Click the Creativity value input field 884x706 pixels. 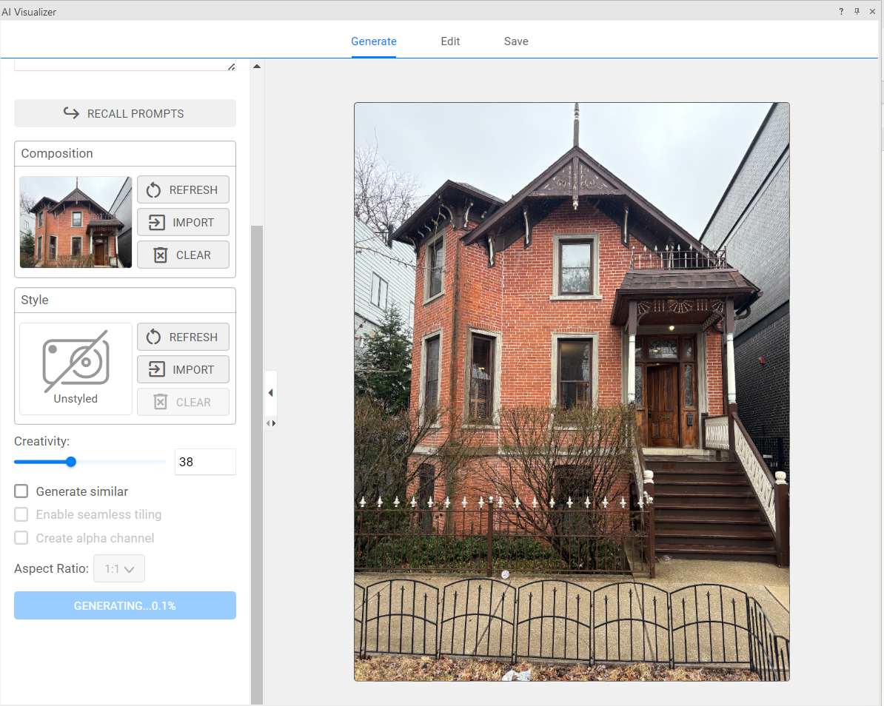point(204,462)
